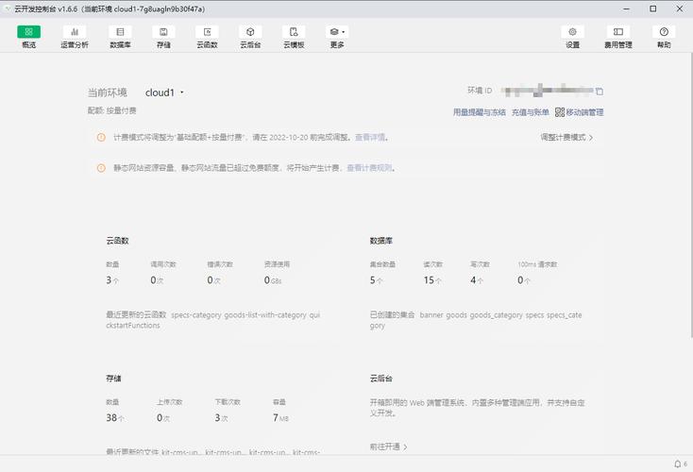The width and height of the screenshot is (693, 472).
Task: Click the 查看详情 link
Action: click(x=370, y=138)
